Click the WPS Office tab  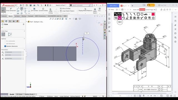(113, 6)
